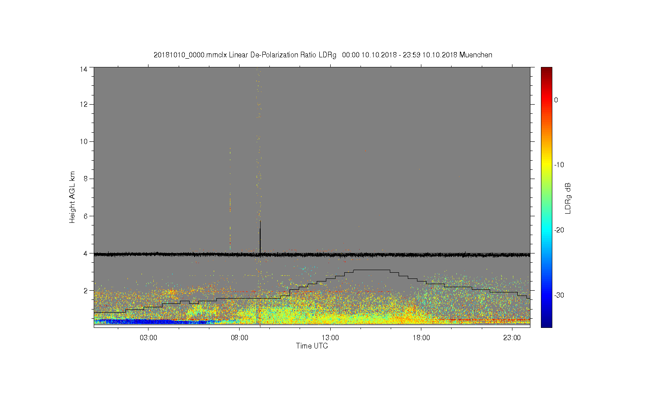Click the 12 km height tick label

[x=83, y=104]
